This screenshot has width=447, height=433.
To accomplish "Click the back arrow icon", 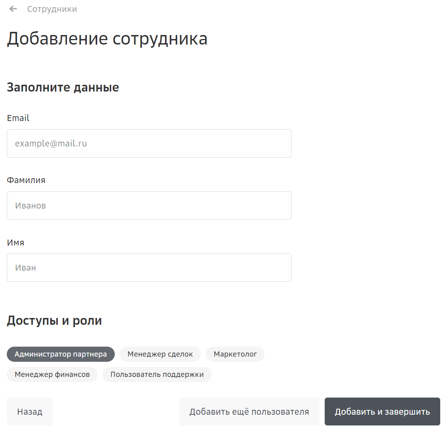I will click(13, 9).
